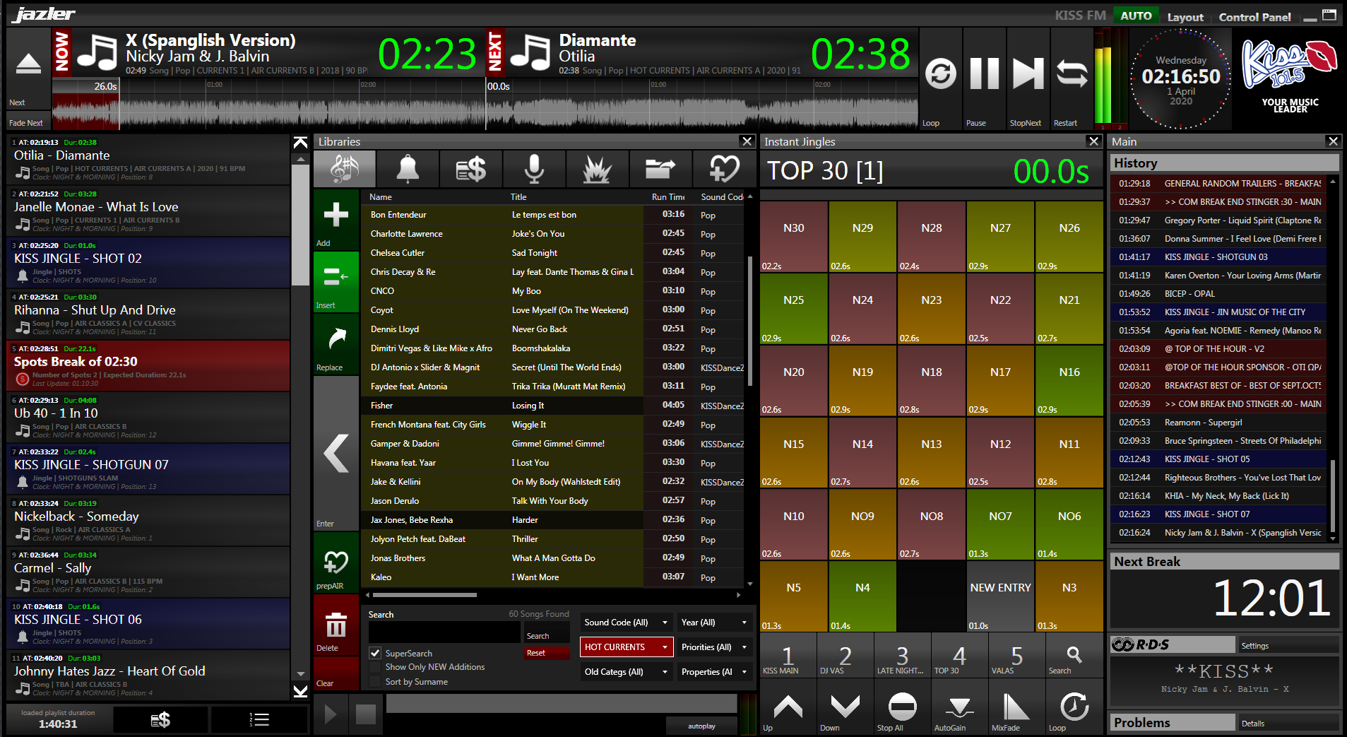Toggle Loop for jingles
This screenshot has width=1347, height=737.
1074,707
